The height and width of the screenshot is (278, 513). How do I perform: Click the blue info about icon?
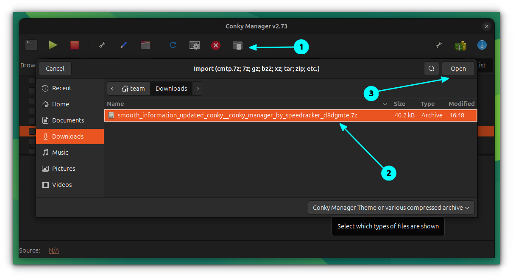click(482, 45)
